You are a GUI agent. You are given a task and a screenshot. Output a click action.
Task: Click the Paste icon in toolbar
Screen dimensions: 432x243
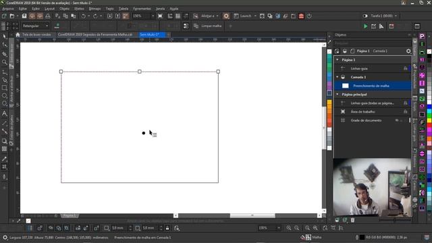click(x=74, y=16)
